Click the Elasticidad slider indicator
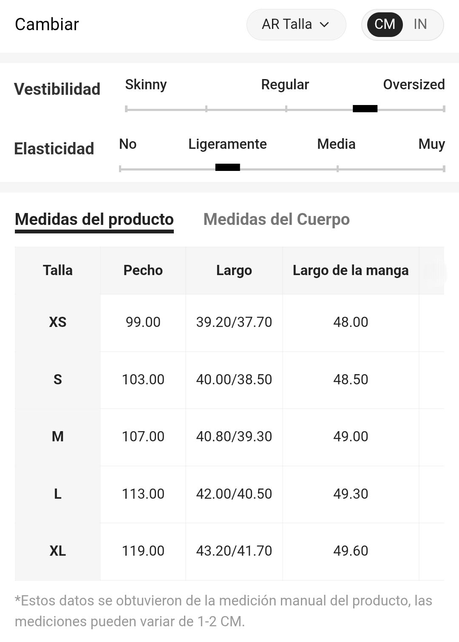459x642 pixels. 228,168
